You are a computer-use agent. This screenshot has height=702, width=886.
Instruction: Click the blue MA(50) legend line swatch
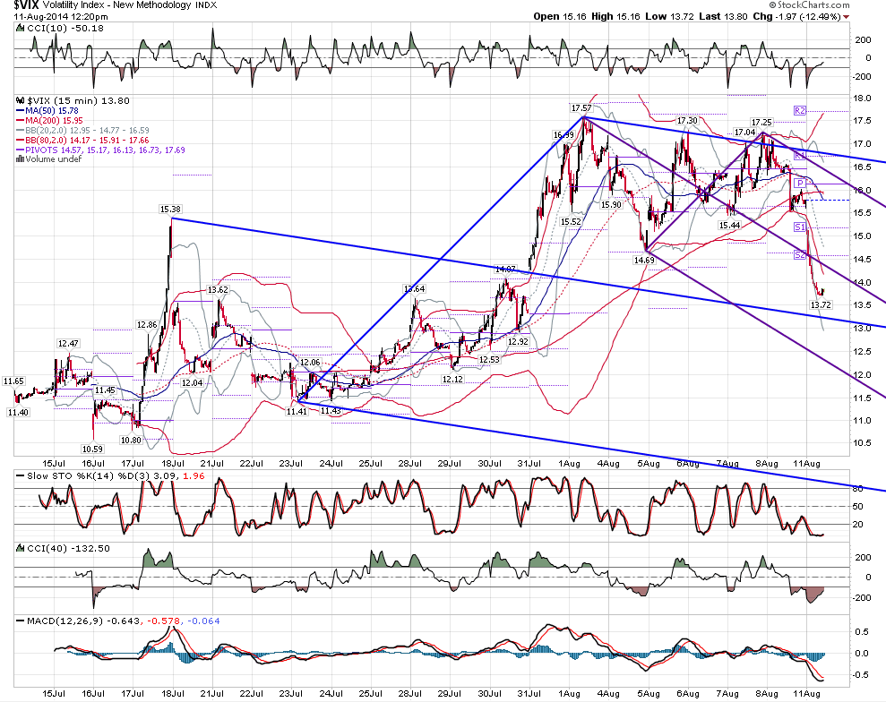point(20,111)
